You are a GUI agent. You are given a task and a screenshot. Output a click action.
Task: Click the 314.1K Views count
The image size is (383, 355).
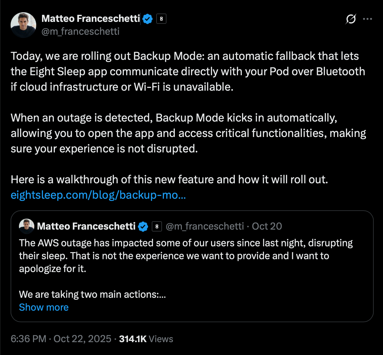(x=146, y=339)
